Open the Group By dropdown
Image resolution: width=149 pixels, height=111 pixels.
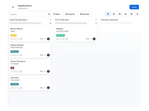[70, 14]
